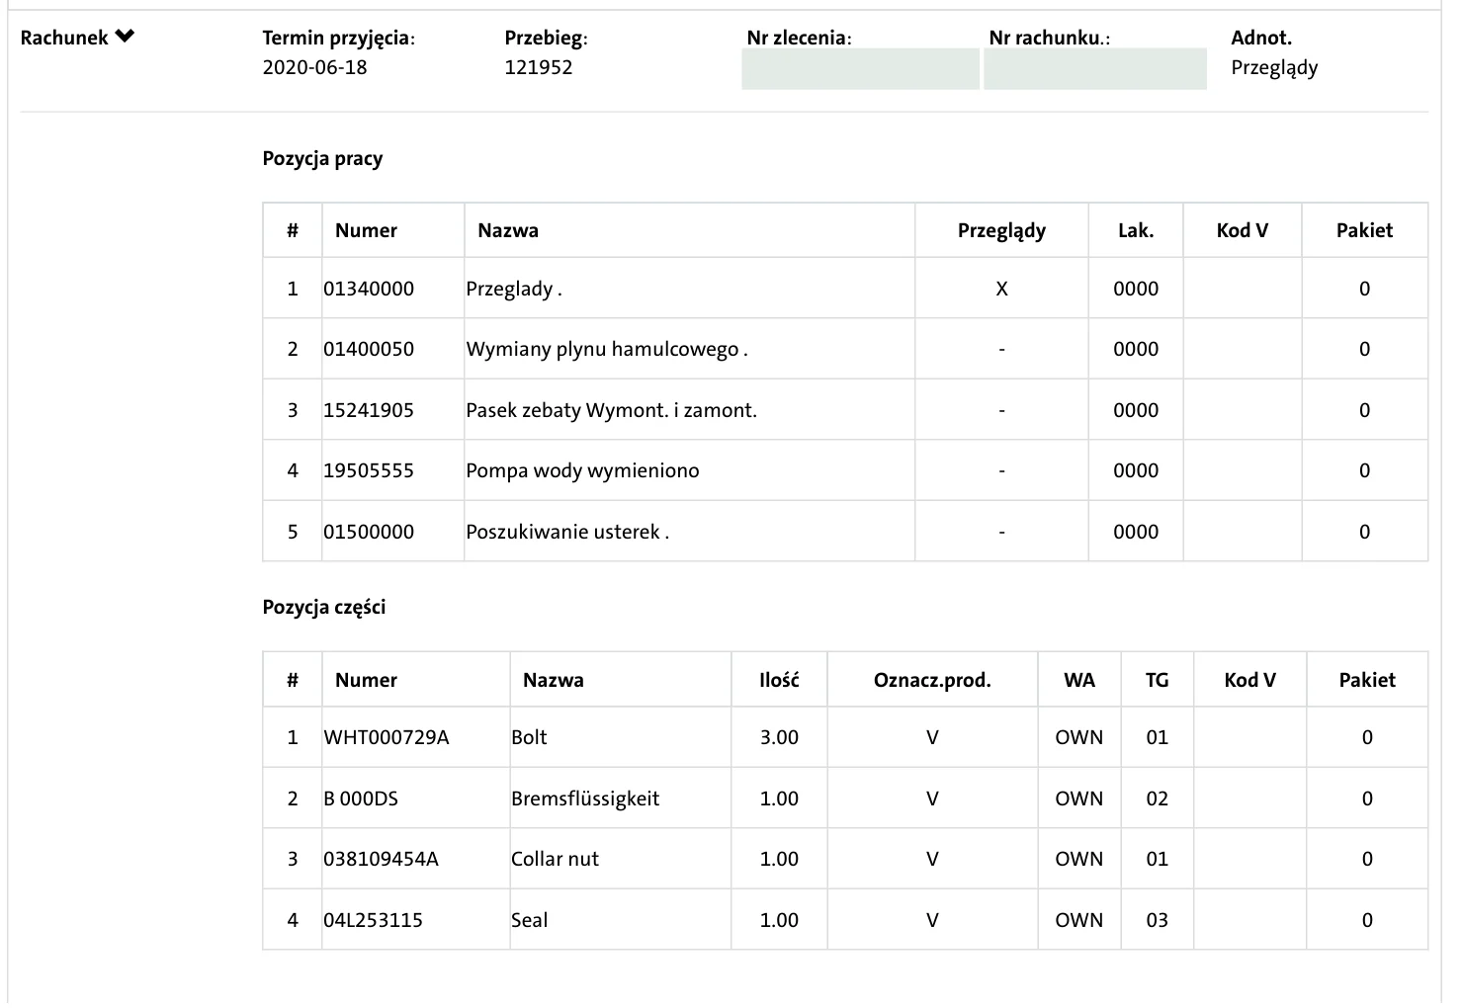Click the X mark in Przeglądy column
Image resolution: width=1463 pixels, height=1008 pixels.
(x=1001, y=289)
